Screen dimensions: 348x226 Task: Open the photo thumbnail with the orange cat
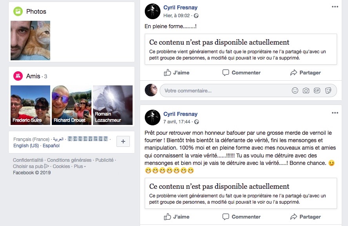(x=30, y=41)
